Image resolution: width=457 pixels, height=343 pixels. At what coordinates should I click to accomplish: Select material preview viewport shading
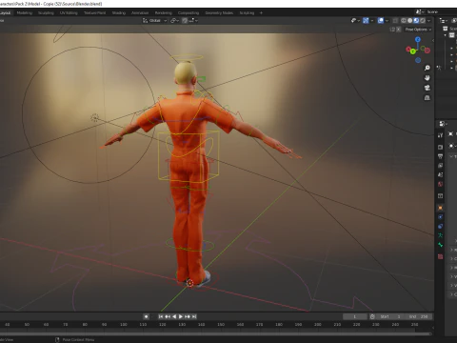pyautogui.click(x=416, y=21)
